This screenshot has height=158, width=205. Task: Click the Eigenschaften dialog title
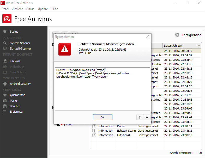(x=64, y=37)
